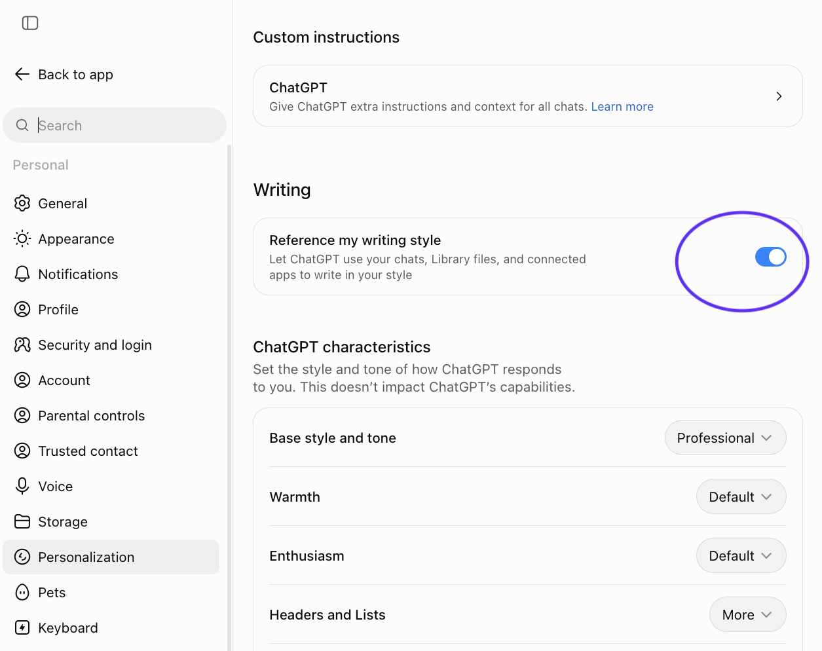Click the Warmth label
The width and height of the screenshot is (822, 651).
coord(295,497)
